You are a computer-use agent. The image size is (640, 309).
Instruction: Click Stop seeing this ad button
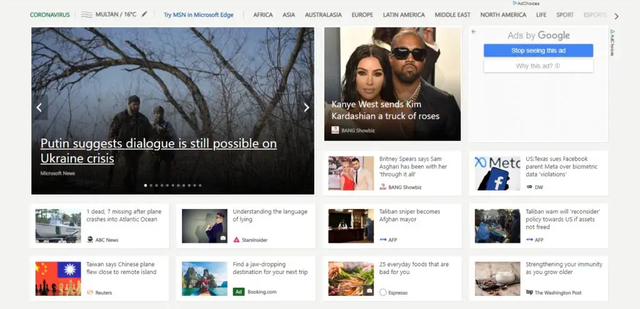click(x=538, y=51)
